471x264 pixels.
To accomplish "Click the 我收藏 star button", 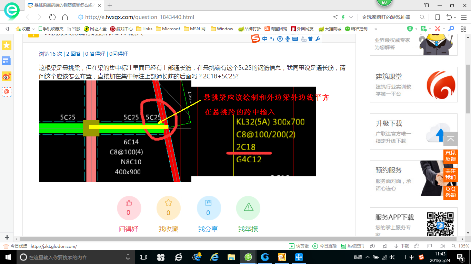I will 168,208.
